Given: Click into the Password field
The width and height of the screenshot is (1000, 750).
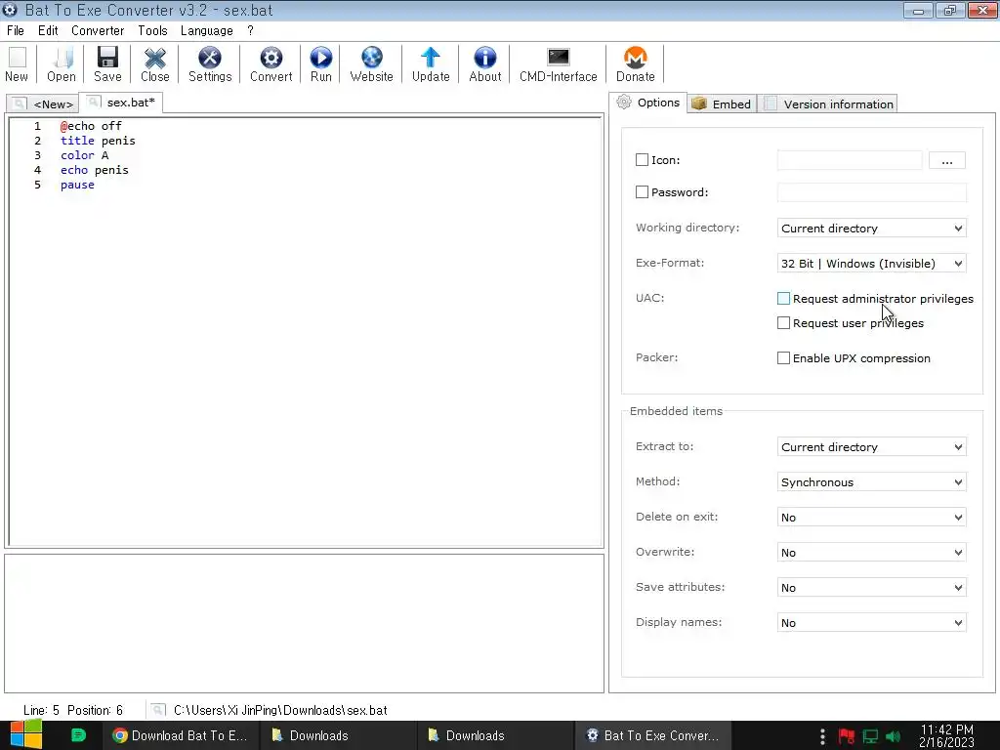Looking at the screenshot, I should 872,192.
